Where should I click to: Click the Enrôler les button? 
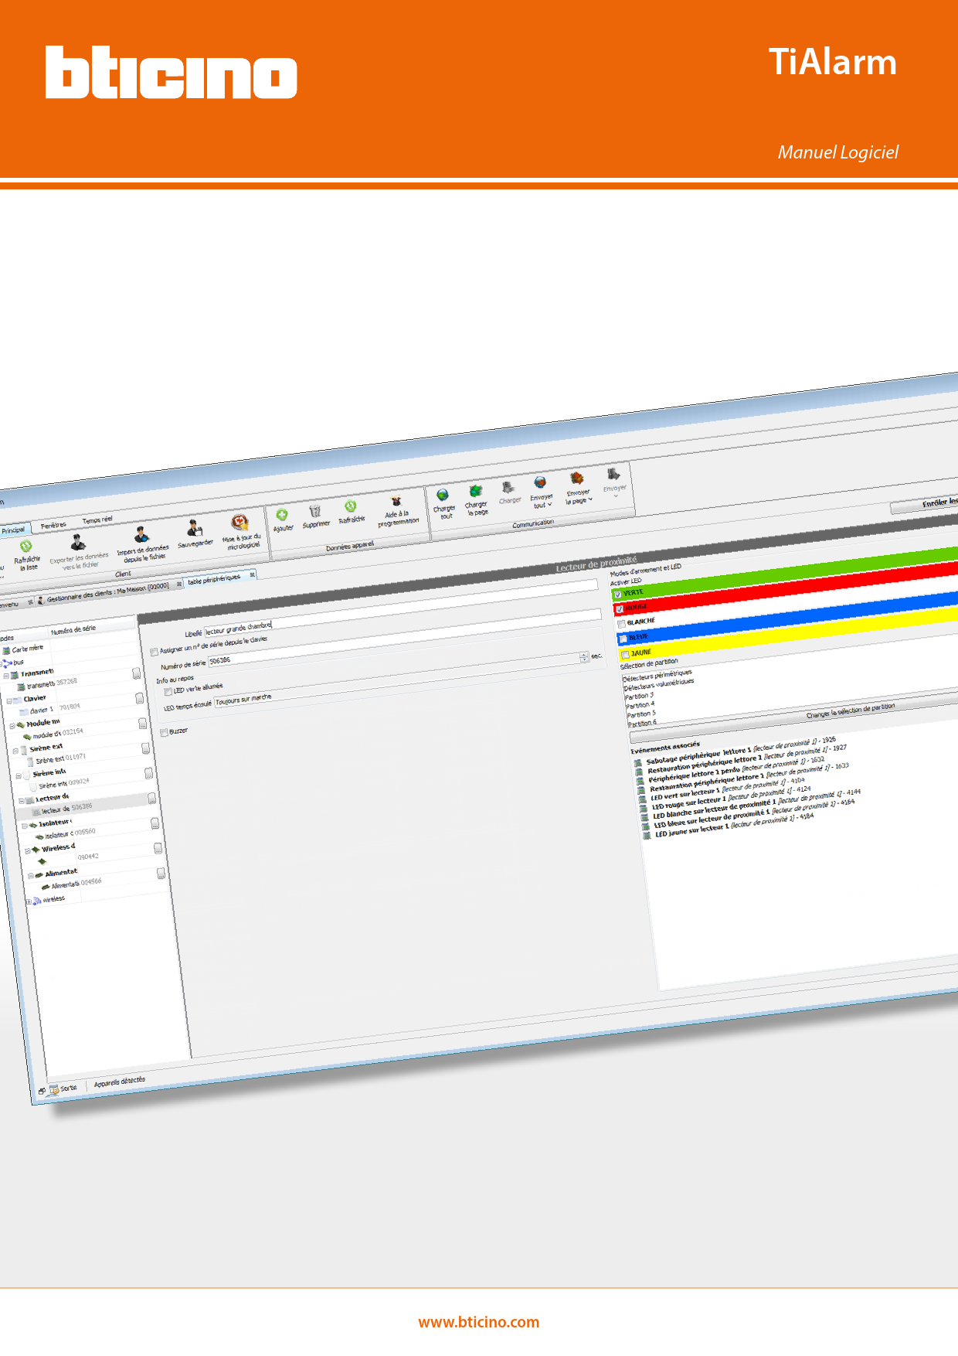pyautogui.click(x=925, y=504)
